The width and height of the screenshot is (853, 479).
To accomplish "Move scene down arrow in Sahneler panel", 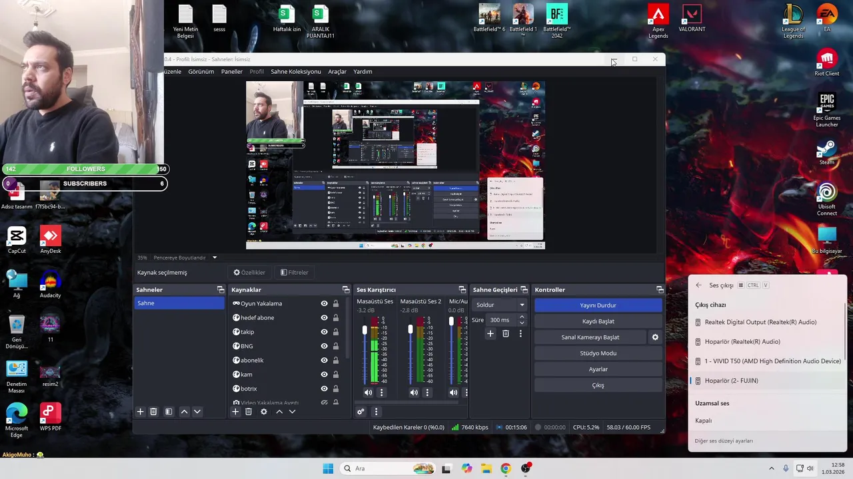I will (197, 412).
